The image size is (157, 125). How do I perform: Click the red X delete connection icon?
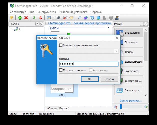pyautogui.click(x=26, y=18)
